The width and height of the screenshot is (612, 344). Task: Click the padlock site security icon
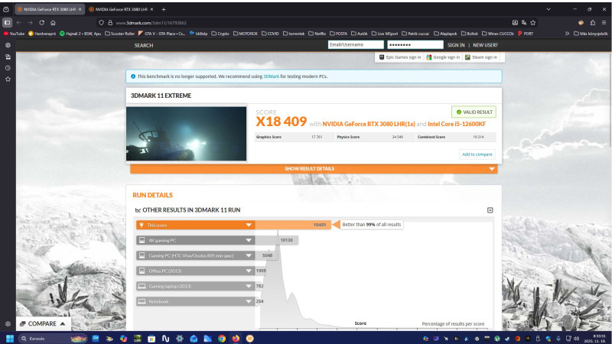tap(110, 23)
